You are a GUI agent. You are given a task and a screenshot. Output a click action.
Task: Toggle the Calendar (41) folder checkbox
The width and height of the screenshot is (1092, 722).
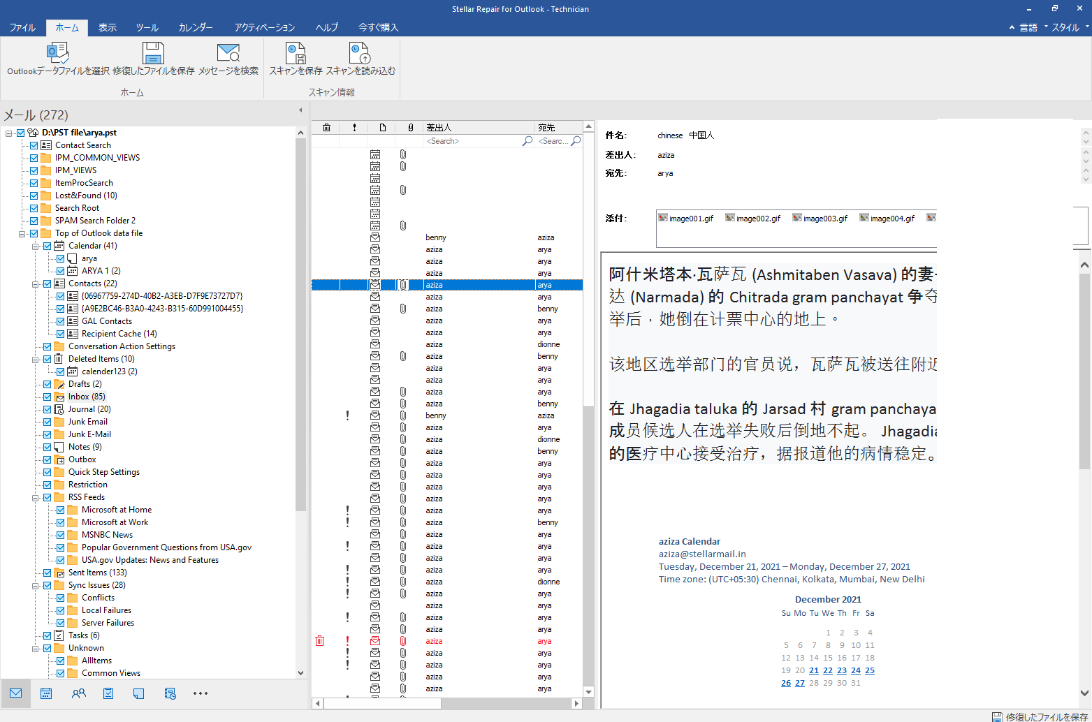[48, 246]
